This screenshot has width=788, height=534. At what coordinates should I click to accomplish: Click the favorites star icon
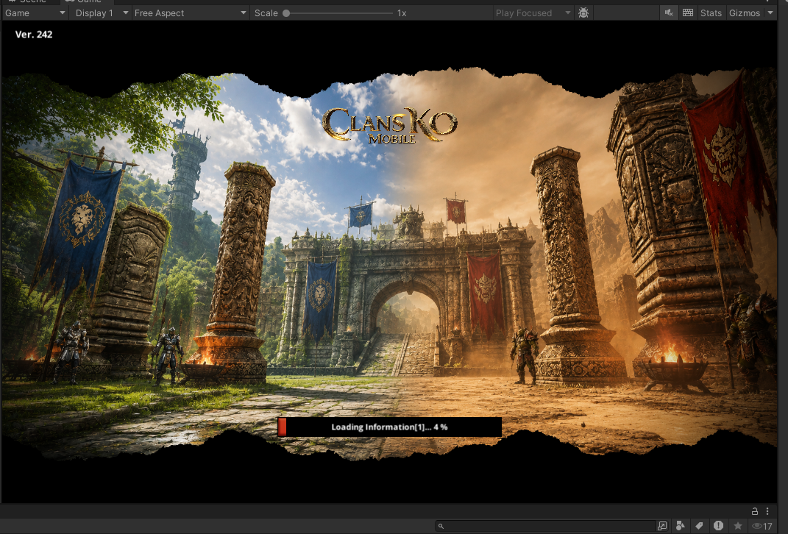(738, 526)
